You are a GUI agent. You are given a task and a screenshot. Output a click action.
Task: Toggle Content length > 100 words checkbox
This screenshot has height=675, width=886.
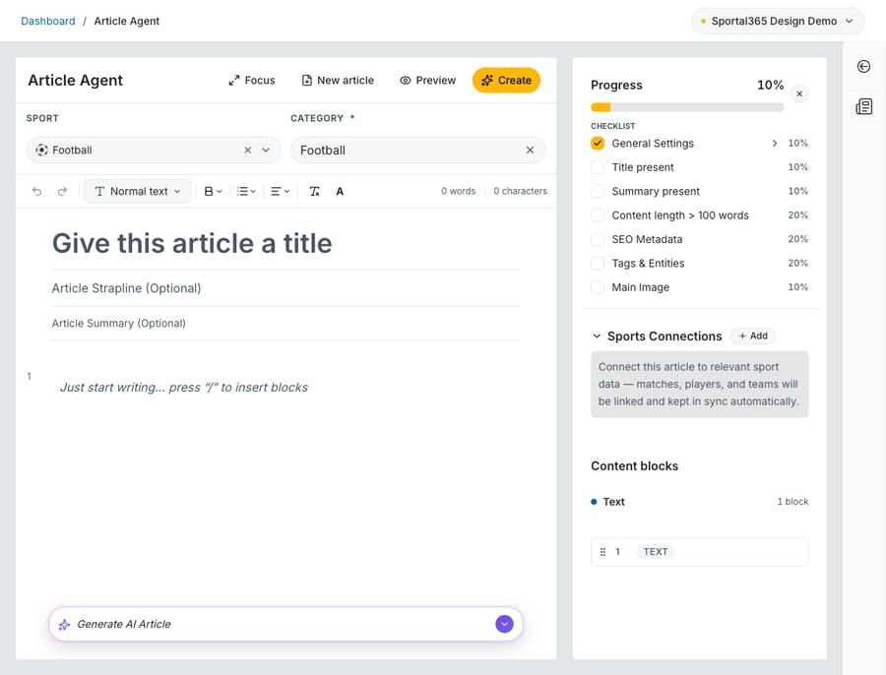598,215
